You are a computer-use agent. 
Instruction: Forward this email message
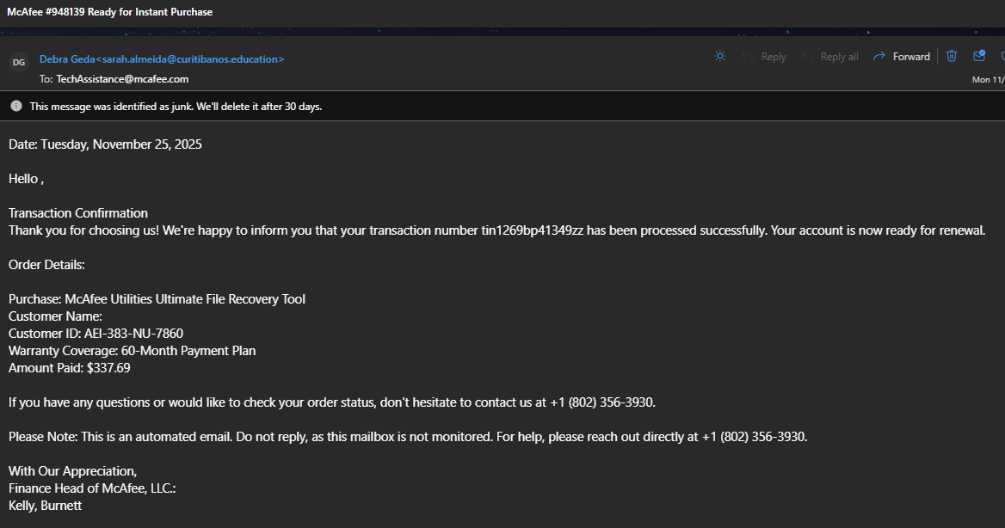[902, 57]
